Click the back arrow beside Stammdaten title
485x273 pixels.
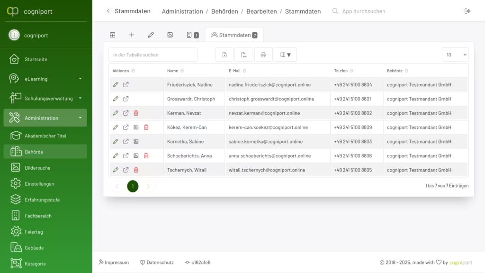click(x=108, y=11)
